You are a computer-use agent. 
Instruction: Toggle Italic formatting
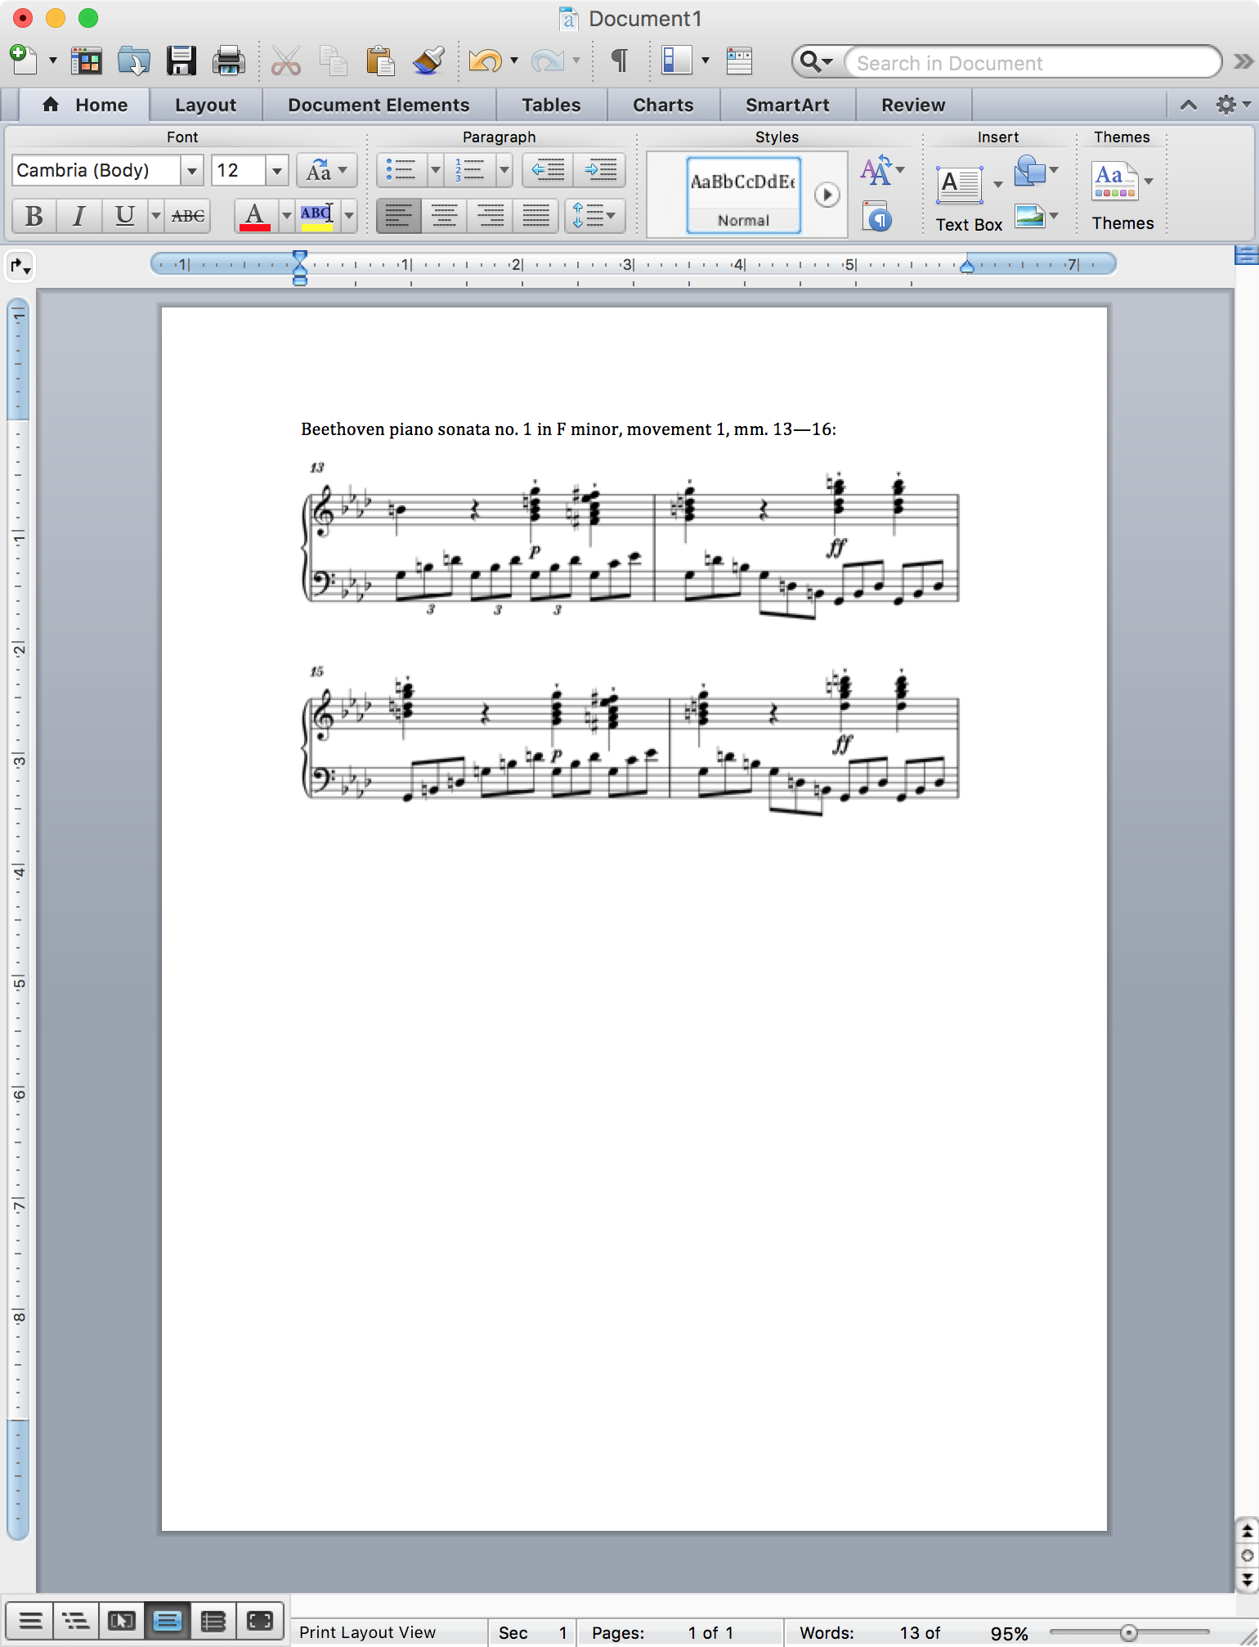(79, 216)
